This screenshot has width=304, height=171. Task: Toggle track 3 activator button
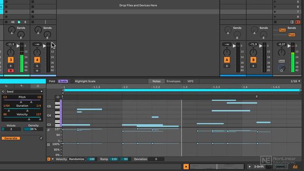[10, 60]
